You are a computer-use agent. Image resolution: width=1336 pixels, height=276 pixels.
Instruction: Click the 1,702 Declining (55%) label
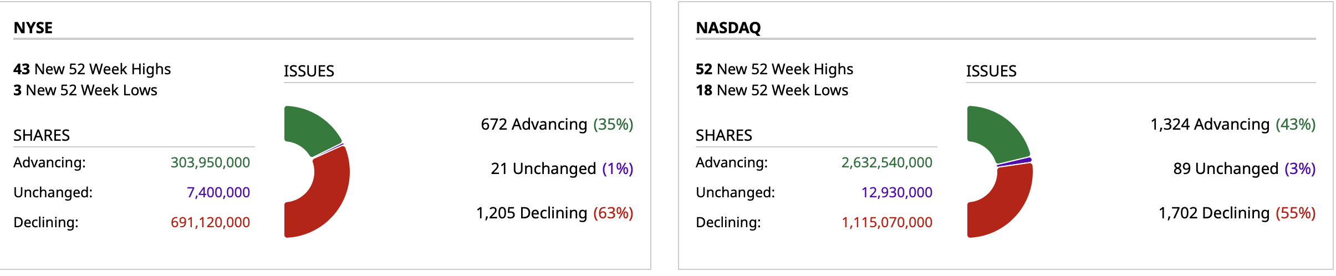(x=1237, y=213)
